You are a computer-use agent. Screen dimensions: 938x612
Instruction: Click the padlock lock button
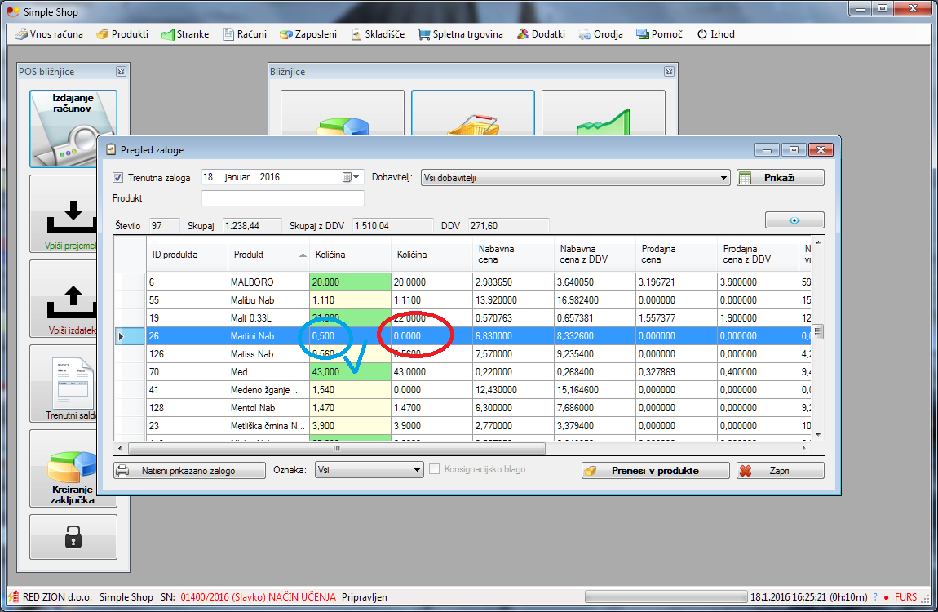click(x=73, y=536)
